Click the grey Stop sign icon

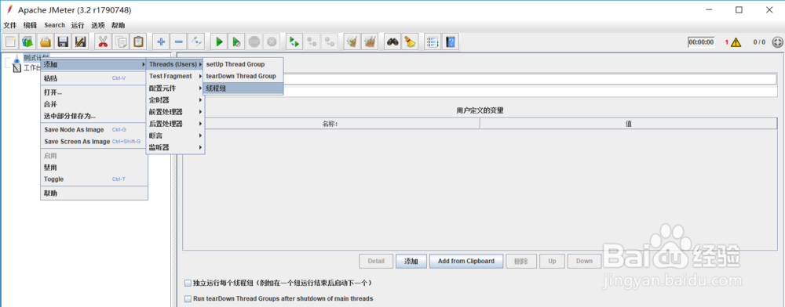254,42
